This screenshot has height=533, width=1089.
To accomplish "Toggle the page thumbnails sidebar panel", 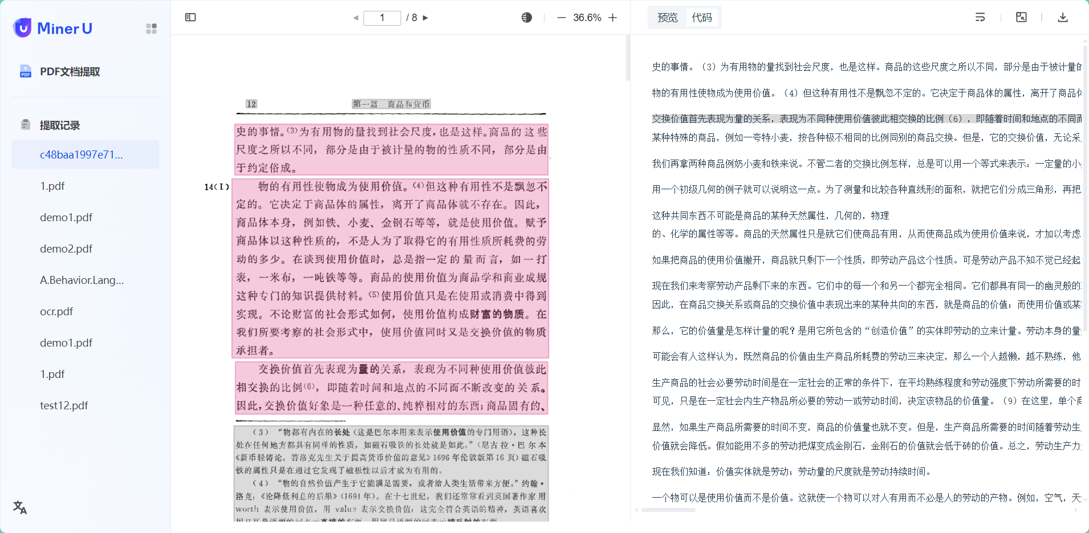I will coord(190,17).
